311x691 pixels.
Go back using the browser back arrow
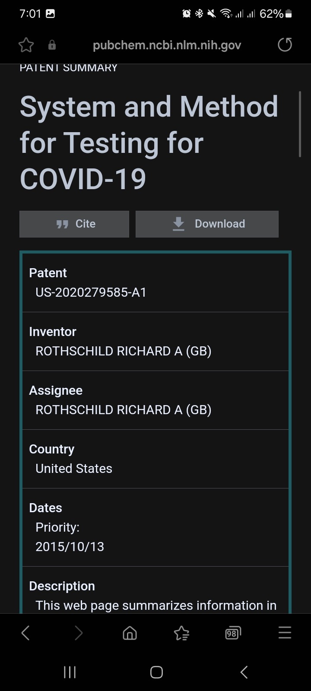coord(25,633)
